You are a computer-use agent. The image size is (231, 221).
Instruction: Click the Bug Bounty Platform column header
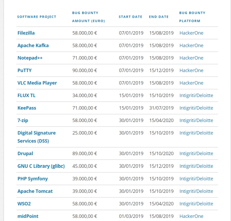[192, 17]
